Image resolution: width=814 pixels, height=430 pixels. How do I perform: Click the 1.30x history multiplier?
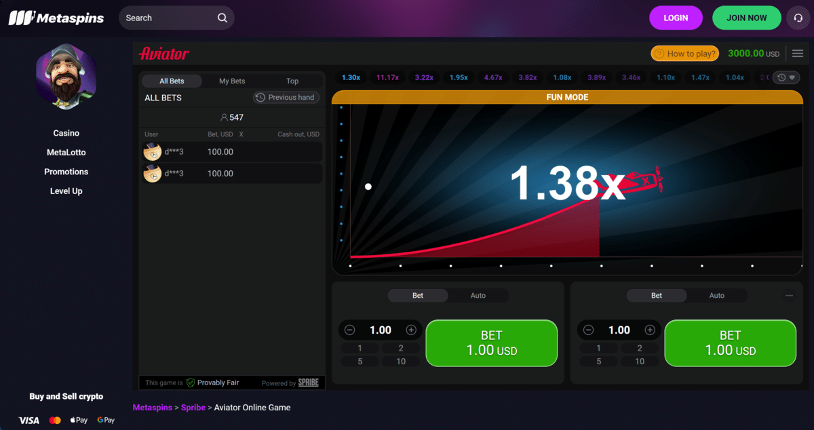coord(351,77)
